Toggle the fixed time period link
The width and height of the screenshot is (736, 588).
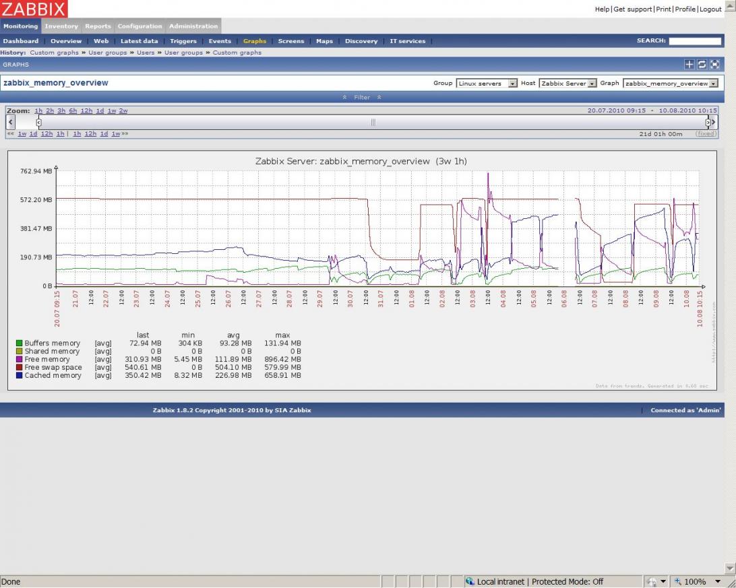(x=706, y=133)
